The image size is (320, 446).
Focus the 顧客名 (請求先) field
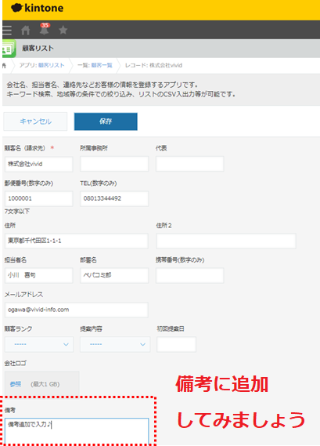(38, 164)
